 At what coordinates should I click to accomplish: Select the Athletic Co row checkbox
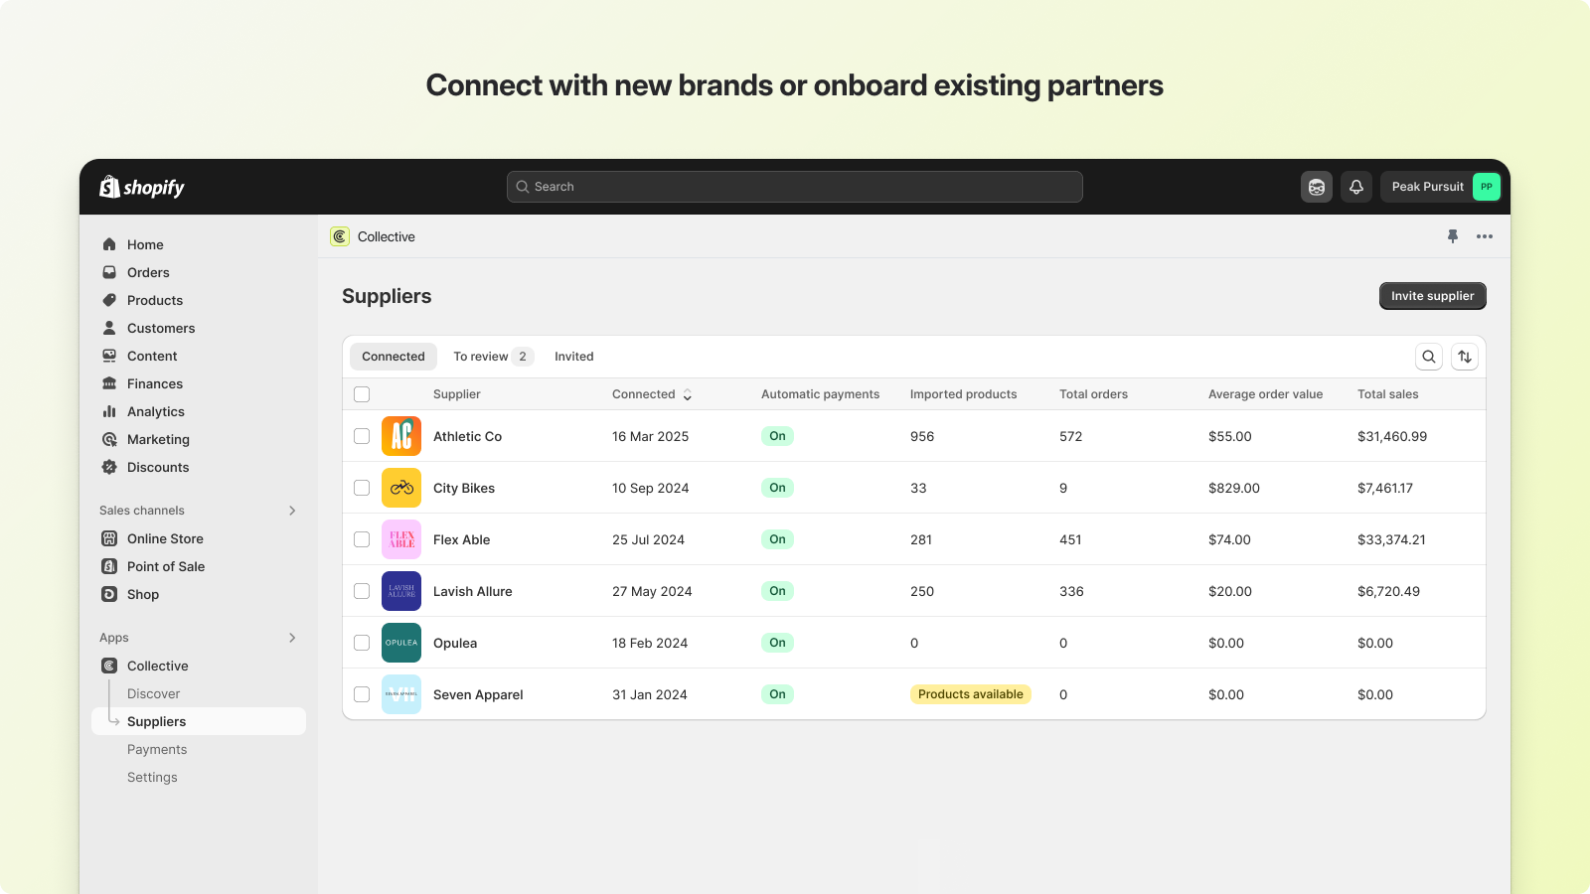tap(362, 436)
